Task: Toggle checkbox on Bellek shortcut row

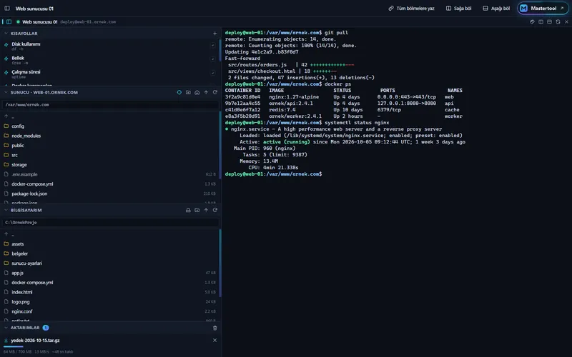Action: tap(212, 59)
